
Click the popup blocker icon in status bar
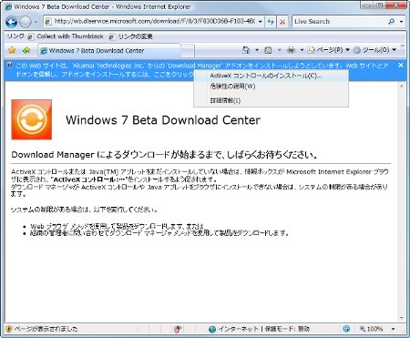tap(178, 329)
